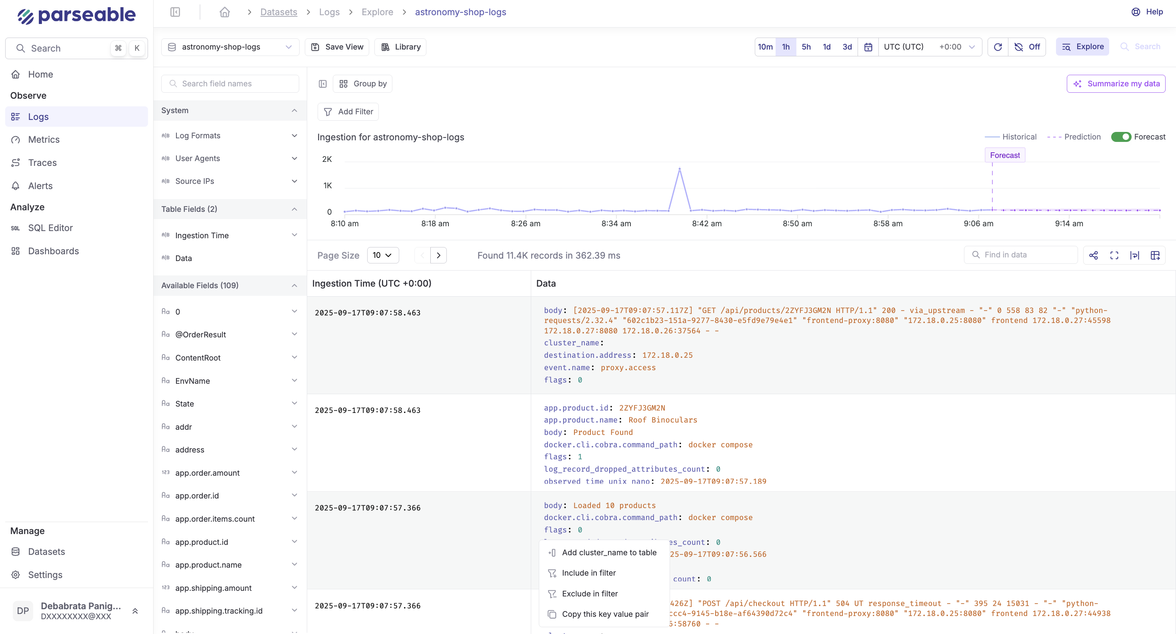Click Add cluster_name to table
Screen dimensions: 1176x634
click(604, 553)
